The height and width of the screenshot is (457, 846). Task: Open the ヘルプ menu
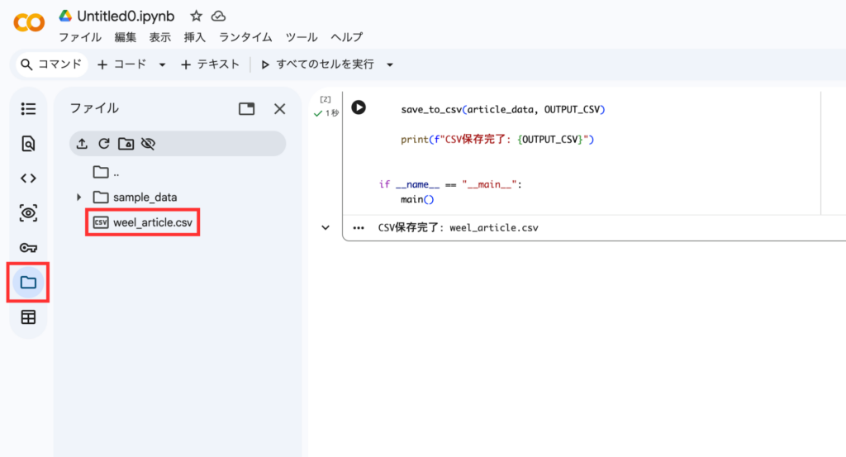(346, 37)
